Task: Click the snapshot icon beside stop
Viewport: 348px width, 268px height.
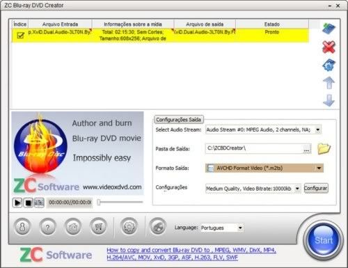Action: 39,203
